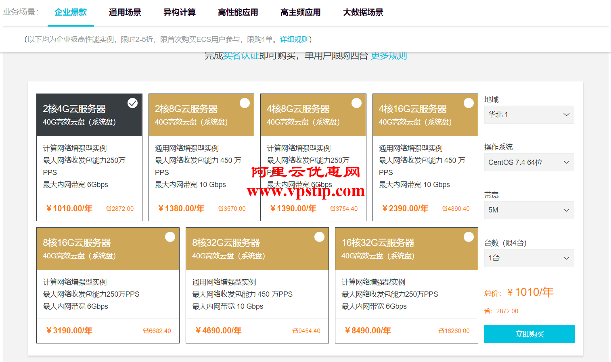
Task: Select the 8核16G云服务器 radio circle
Action: (x=170, y=237)
